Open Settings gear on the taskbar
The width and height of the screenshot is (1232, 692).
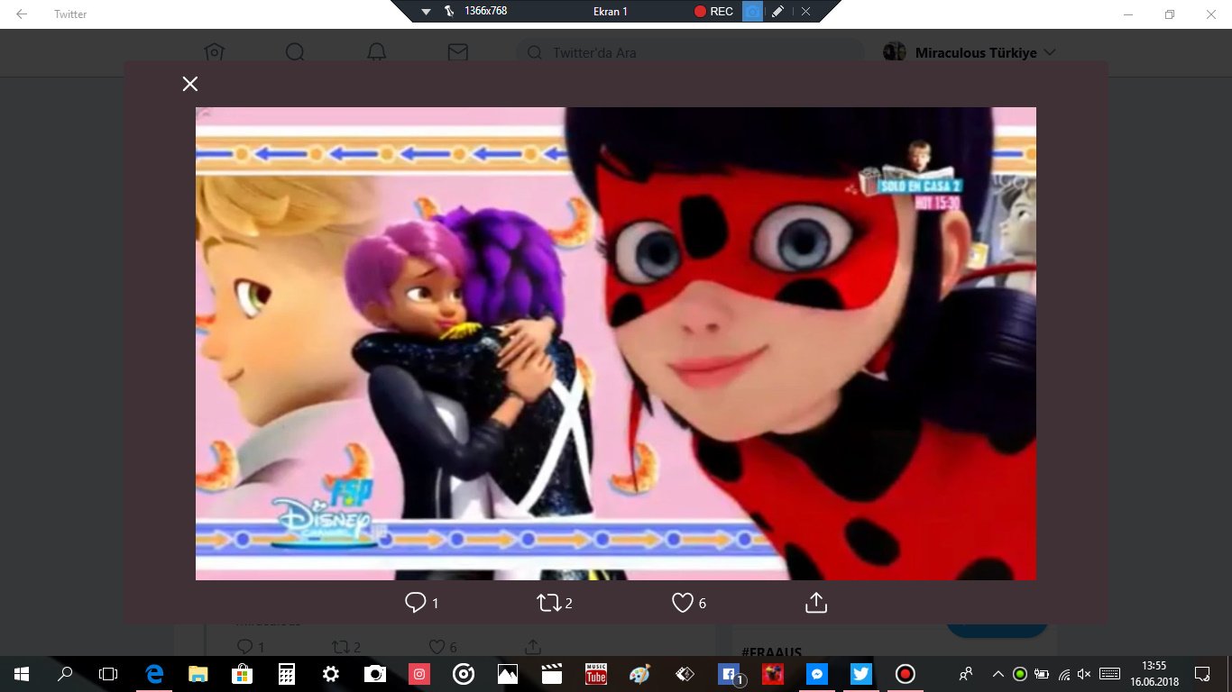tap(331, 674)
